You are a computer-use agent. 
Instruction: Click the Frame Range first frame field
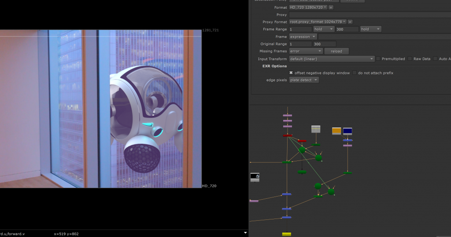pyautogui.click(x=300, y=29)
